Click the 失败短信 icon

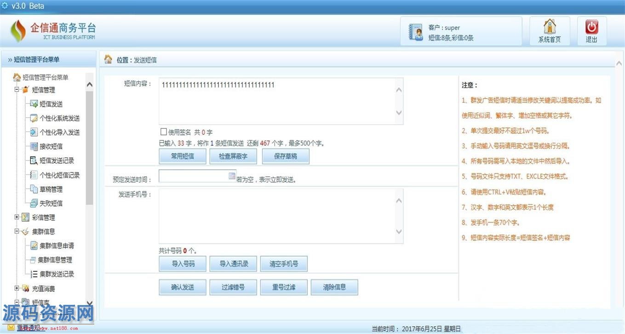click(x=34, y=203)
